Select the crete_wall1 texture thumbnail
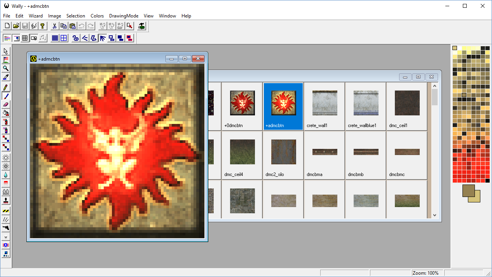 325,103
